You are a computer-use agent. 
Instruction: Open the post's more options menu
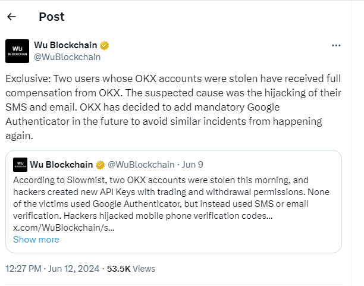click(336, 45)
